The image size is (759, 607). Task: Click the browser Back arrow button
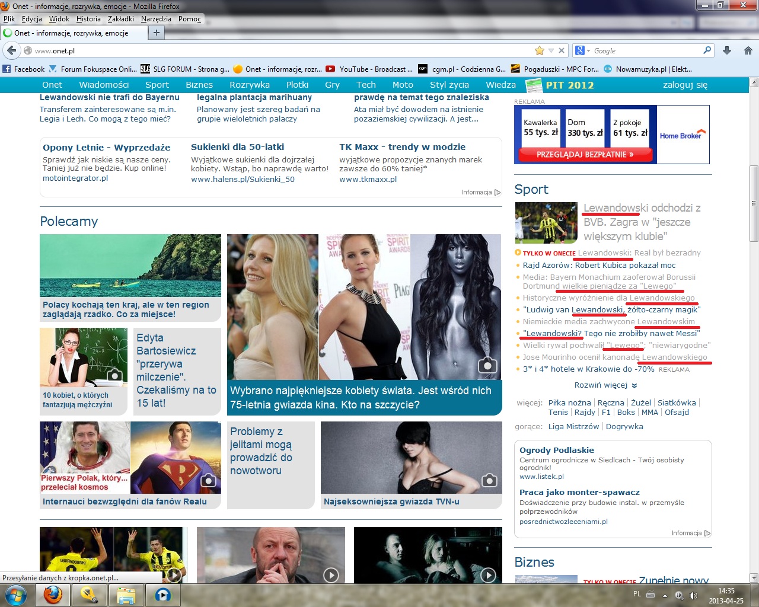click(11, 50)
